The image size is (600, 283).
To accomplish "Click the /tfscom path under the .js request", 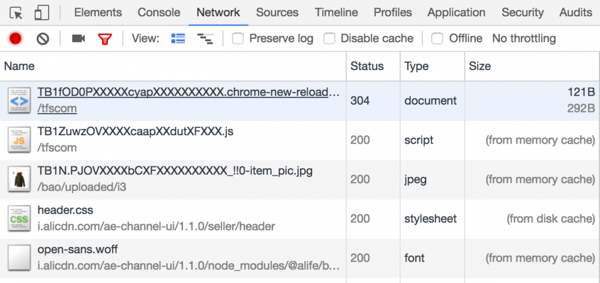I will pyautogui.click(x=56, y=148).
